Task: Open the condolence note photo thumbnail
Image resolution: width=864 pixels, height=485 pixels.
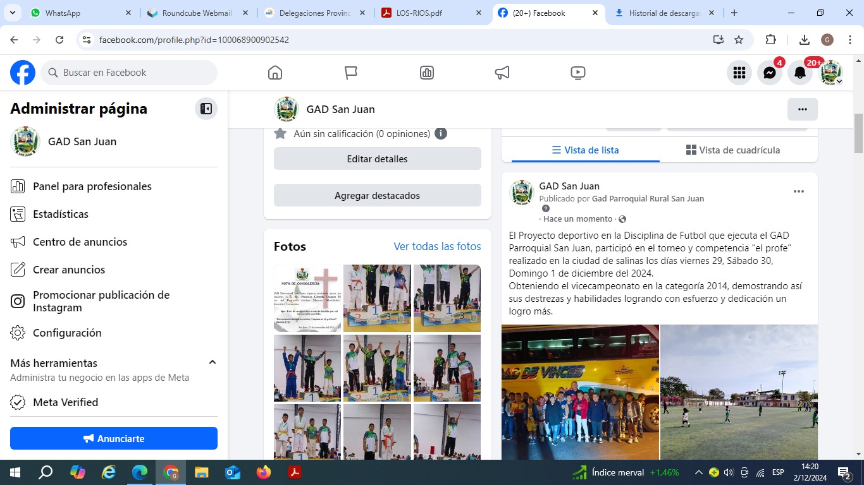Action: click(307, 298)
